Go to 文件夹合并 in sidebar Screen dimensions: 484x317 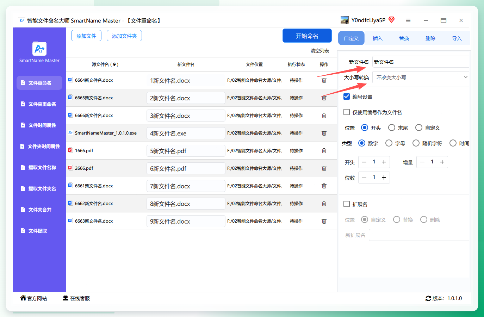click(39, 210)
